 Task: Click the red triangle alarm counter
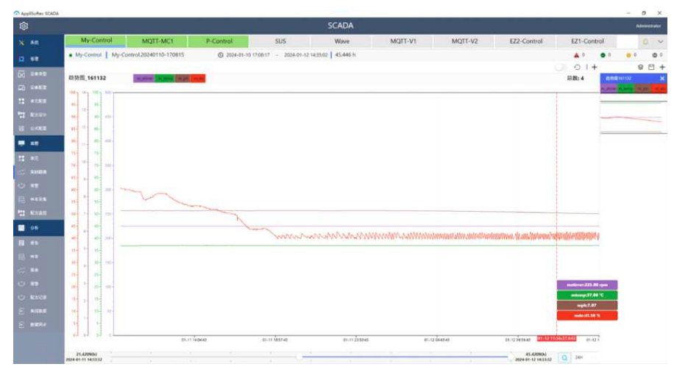578,54
